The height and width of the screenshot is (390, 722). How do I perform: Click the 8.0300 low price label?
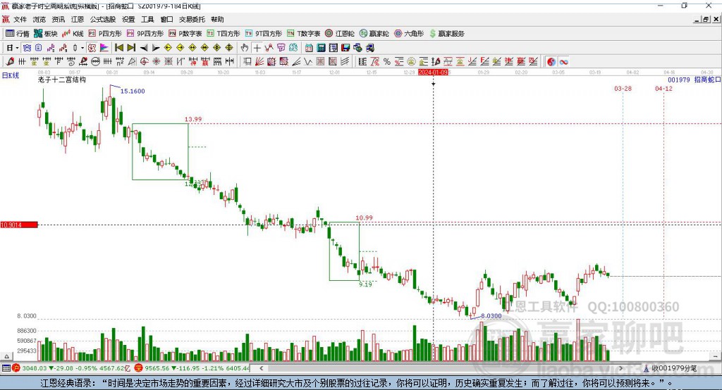[x=491, y=316]
